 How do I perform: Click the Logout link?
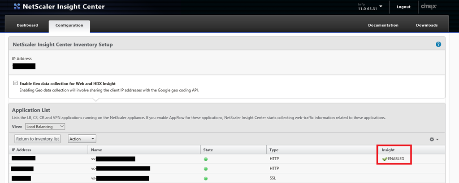(x=403, y=7)
